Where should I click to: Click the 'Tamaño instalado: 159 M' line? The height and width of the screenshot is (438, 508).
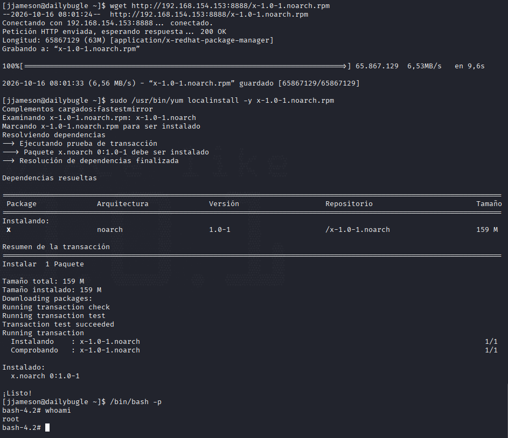(x=52, y=290)
